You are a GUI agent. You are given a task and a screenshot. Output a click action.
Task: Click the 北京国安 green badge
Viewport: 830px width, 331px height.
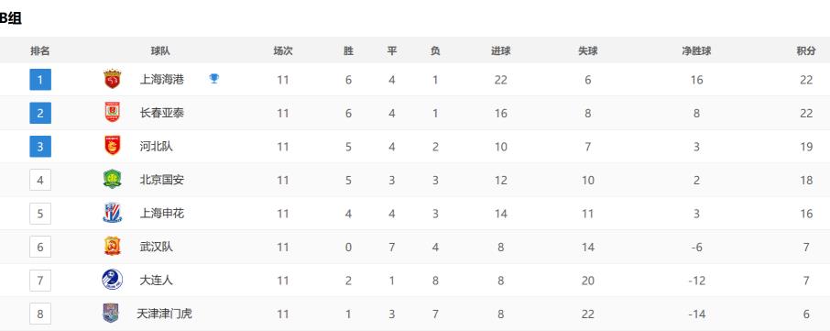click(112, 179)
